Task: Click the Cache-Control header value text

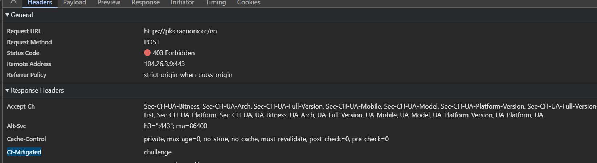Action: click(x=266, y=139)
